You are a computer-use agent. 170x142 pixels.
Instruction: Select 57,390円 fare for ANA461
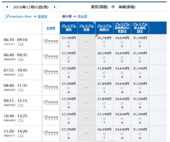click(68, 42)
